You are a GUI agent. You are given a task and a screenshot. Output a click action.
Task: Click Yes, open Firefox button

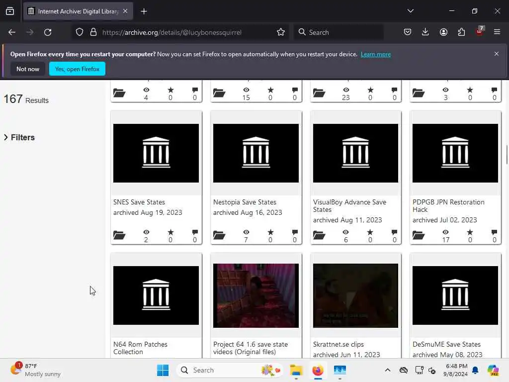coord(77,69)
